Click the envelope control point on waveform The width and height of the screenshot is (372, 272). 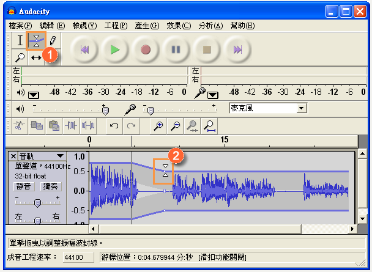pyautogui.click(x=165, y=171)
